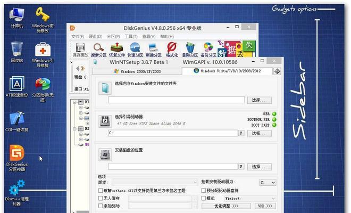Image resolution: width=351 pixels, height=213 pixels.
Task: Click 选择 button for install drive location
Action: tap(259, 167)
